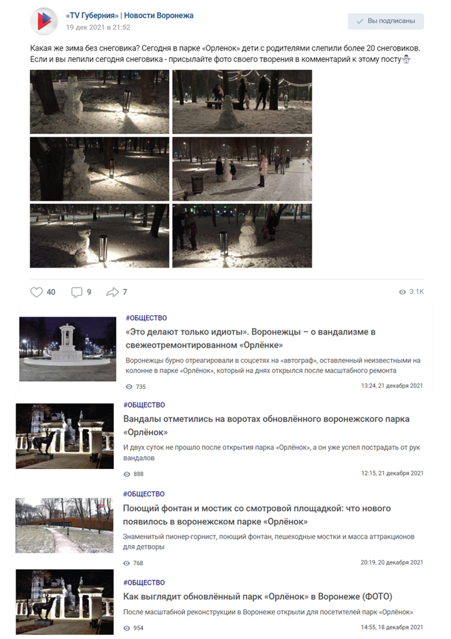Open post timestamp 19 дек 2021 в 21:52

point(98,27)
